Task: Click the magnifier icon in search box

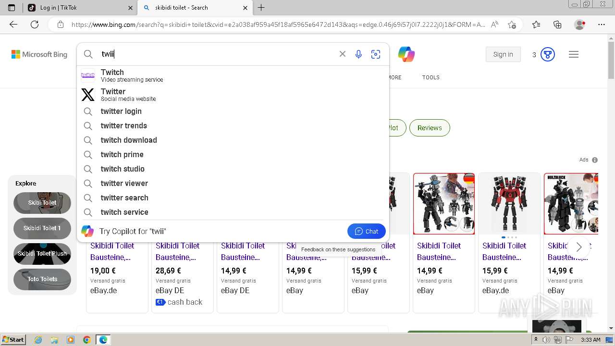Action: point(88,54)
